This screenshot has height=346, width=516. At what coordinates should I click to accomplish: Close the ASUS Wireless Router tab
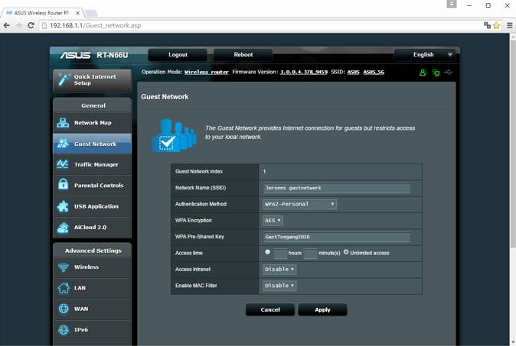click(x=77, y=13)
